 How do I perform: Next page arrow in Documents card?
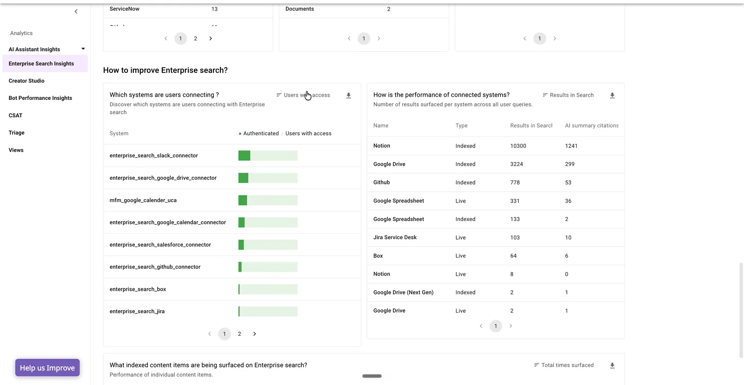click(379, 39)
